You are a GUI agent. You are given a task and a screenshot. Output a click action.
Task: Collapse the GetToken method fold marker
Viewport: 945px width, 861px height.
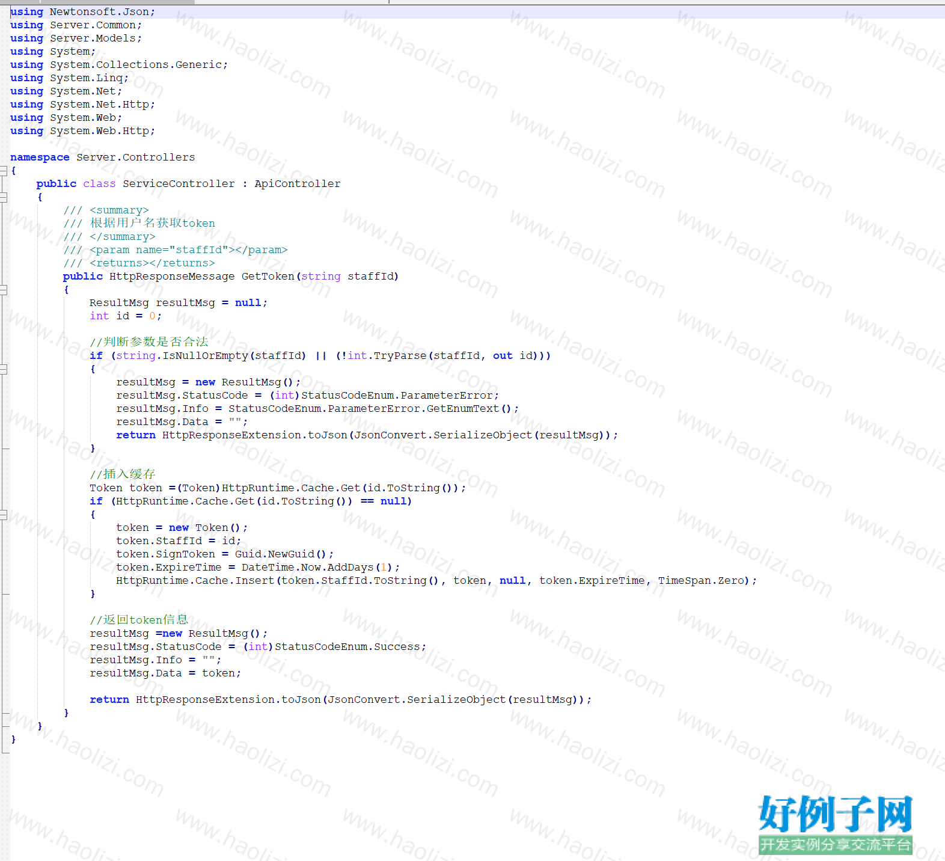pyautogui.click(x=3, y=290)
